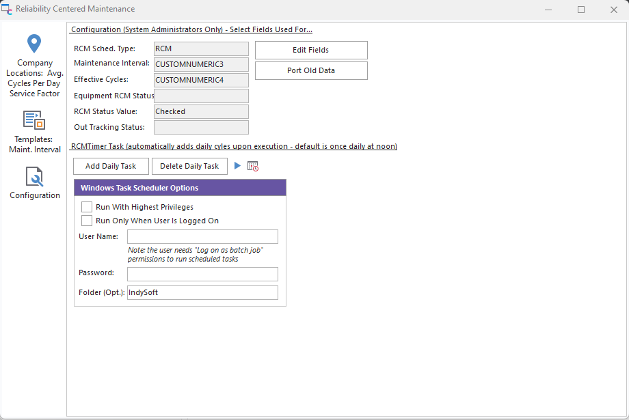Select the Folder field containing IndySoft

(202, 292)
